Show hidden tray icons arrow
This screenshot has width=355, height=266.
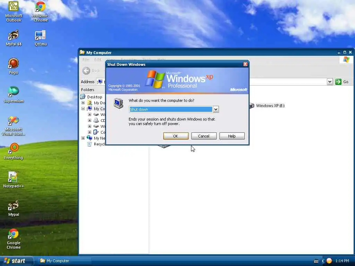[x=323, y=261]
